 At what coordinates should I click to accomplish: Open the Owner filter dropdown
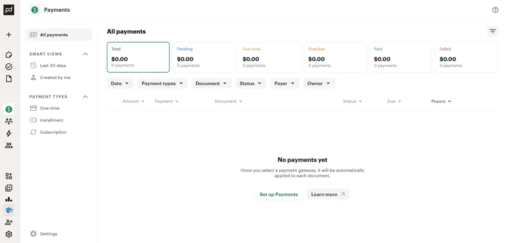(x=319, y=83)
